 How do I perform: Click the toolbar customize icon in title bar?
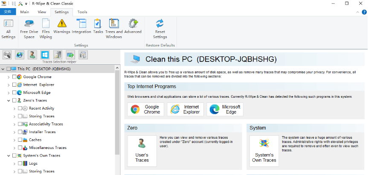(20, 3)
